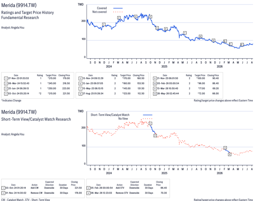This screenshot has height=201, width=254.
Task: Click the 'Ratings and Target Price History' heading
Action: point(28,13)
